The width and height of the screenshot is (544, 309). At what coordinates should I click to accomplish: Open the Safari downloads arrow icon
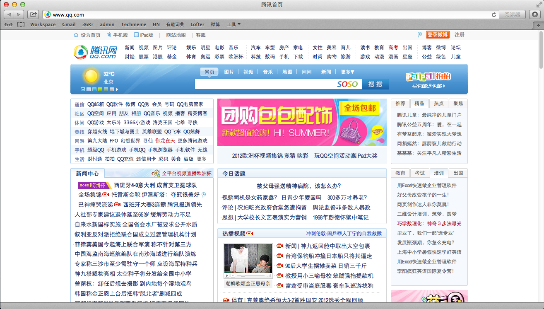535,14
